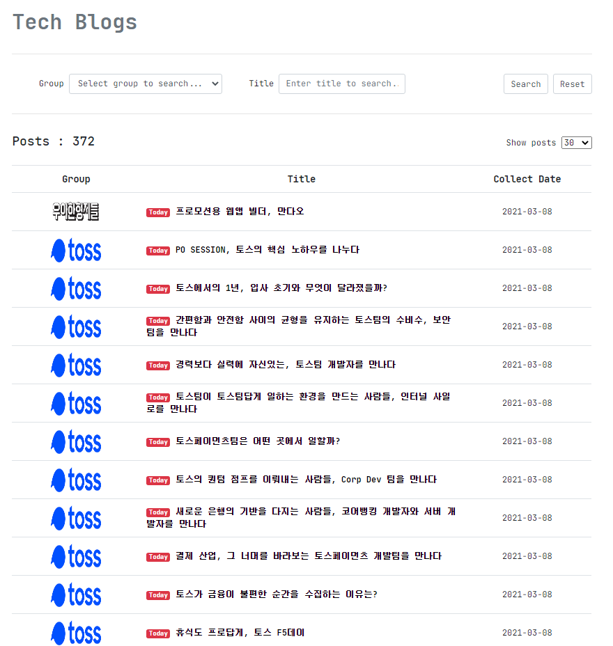This screenshot has width=613, height=646.
Task: Open post 토스페이먼츠팀은 어떤 곳에서 일할까?
Action: [258, 441]
